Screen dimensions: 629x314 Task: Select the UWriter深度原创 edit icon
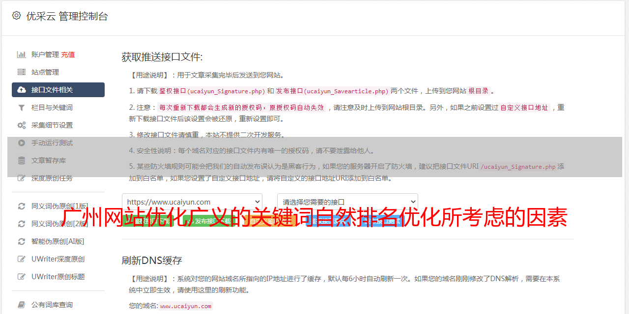[x=22, y=259]
